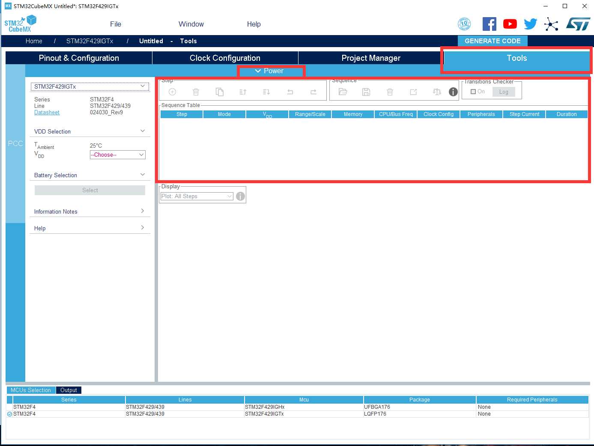Select the LQFP176 package cell
This screenshot has width=594, height=446.
click(420, 414)
